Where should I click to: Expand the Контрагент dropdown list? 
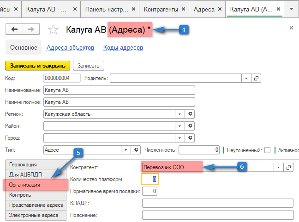pyautogui.click(x=278, y=167)
